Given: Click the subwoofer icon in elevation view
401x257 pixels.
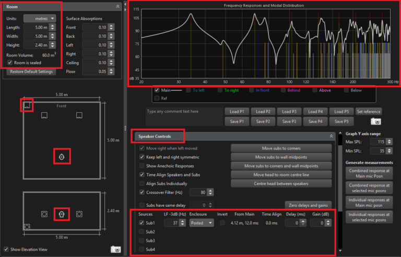Looking at the screenshot, I should tap(27, 226).
